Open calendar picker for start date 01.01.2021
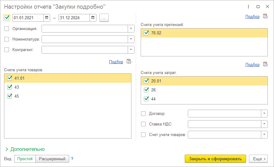Image resolution: width=274 pixels, height=167 pixels. [x=47, y=18]
